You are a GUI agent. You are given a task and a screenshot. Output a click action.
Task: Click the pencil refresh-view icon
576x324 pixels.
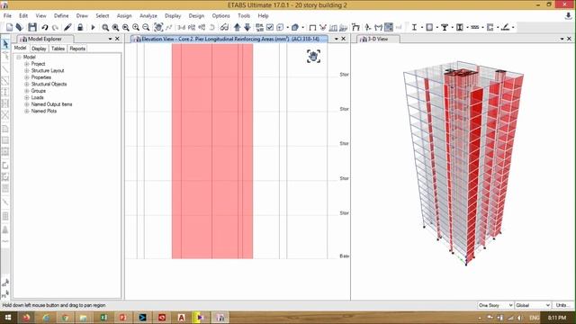pyautogui.click(x=67, y=27)
